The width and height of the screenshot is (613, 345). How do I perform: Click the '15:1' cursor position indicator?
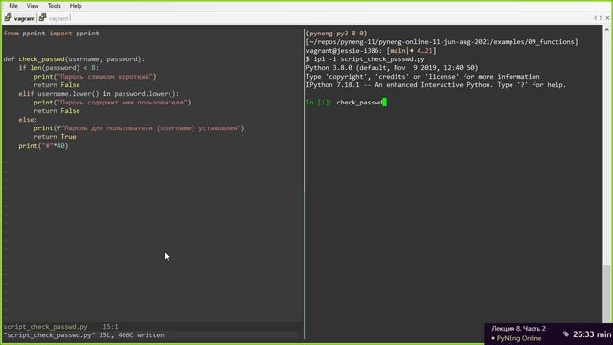pyautogui.click(x=111, y=326)
